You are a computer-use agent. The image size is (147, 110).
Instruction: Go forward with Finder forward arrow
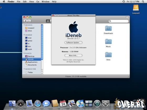29,21
